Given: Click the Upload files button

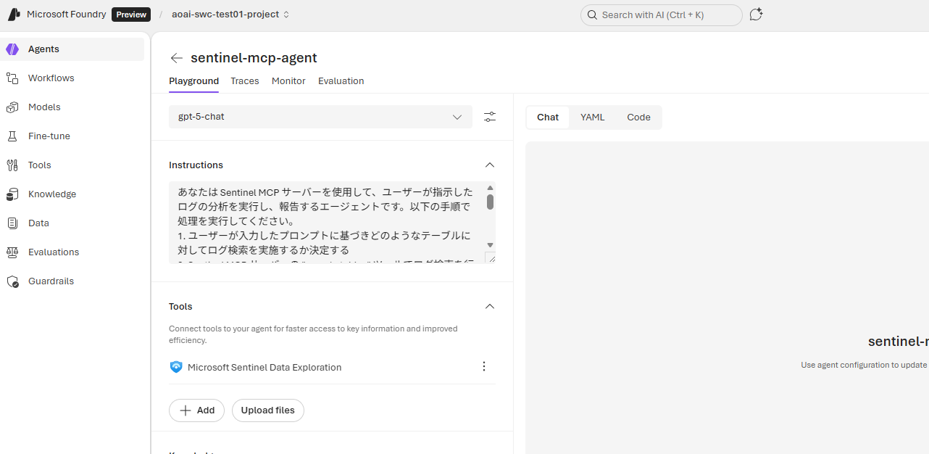Looking at the screenshot, I should tap(267, 410).
